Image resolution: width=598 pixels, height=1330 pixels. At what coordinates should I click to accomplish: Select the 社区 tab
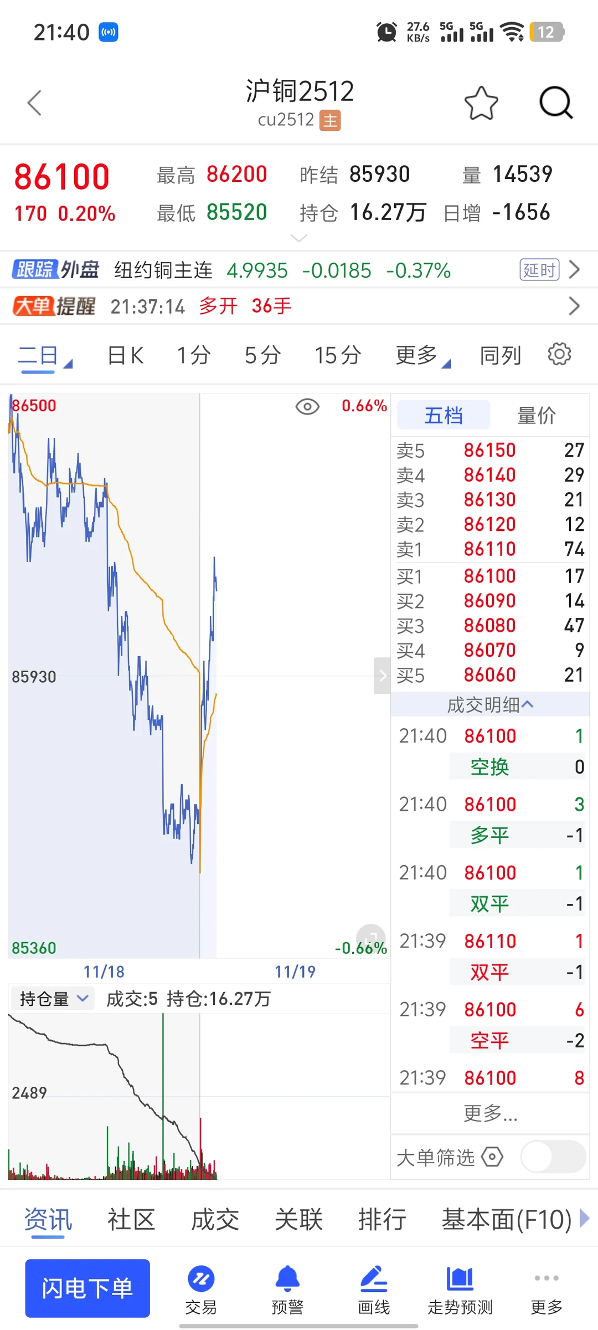131,1220
